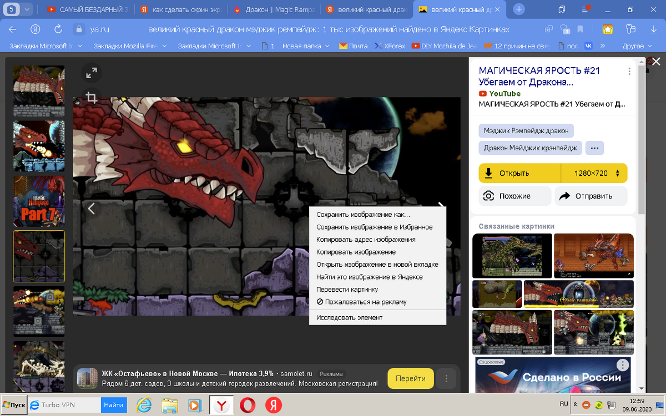This screenshot has height=416, width=666.
Task: Choose Открыть изображение в новой вкладке
Action: coord(377,265)
